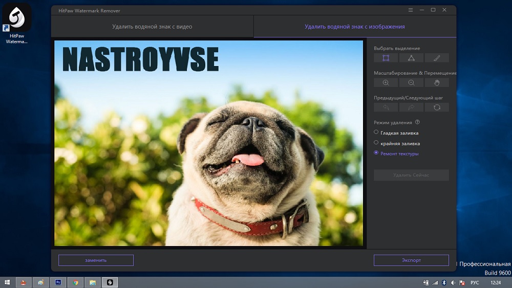
Task: Redo the next step
Action: click(411, 107)
